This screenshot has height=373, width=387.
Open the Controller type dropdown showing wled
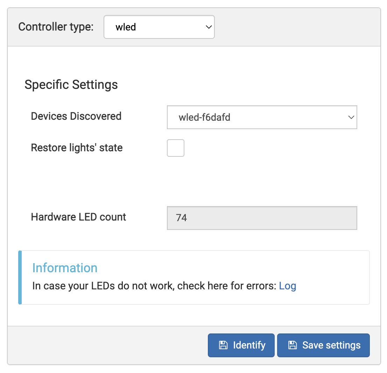tap(159, 27)
